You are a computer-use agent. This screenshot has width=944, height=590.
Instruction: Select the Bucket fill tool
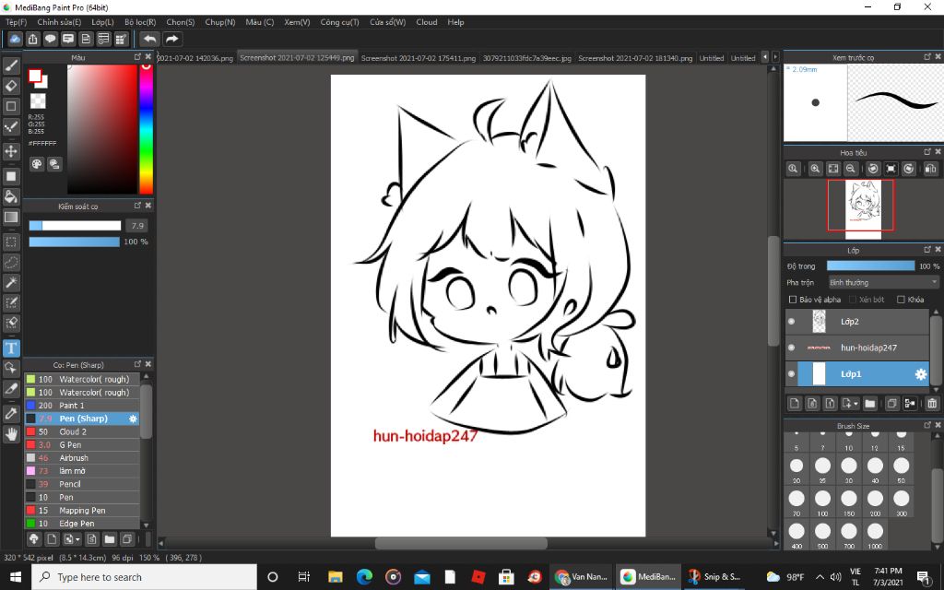click(11, 196)
